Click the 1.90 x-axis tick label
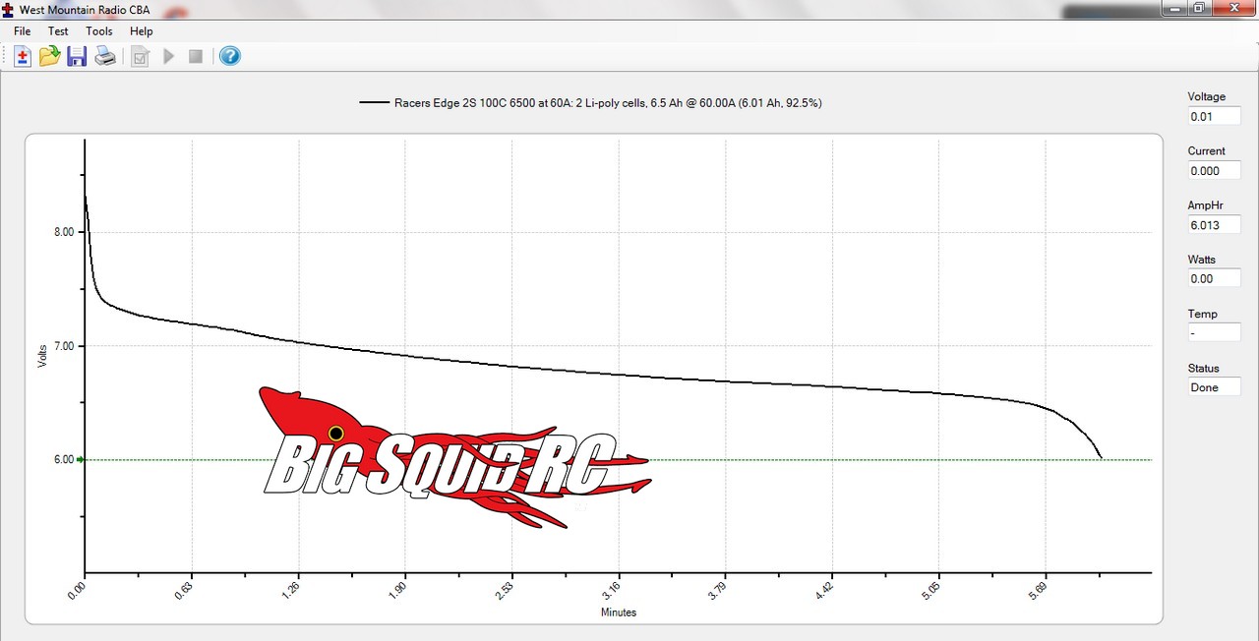This screenshot has height=641, width=1259. tap(396, 590)
